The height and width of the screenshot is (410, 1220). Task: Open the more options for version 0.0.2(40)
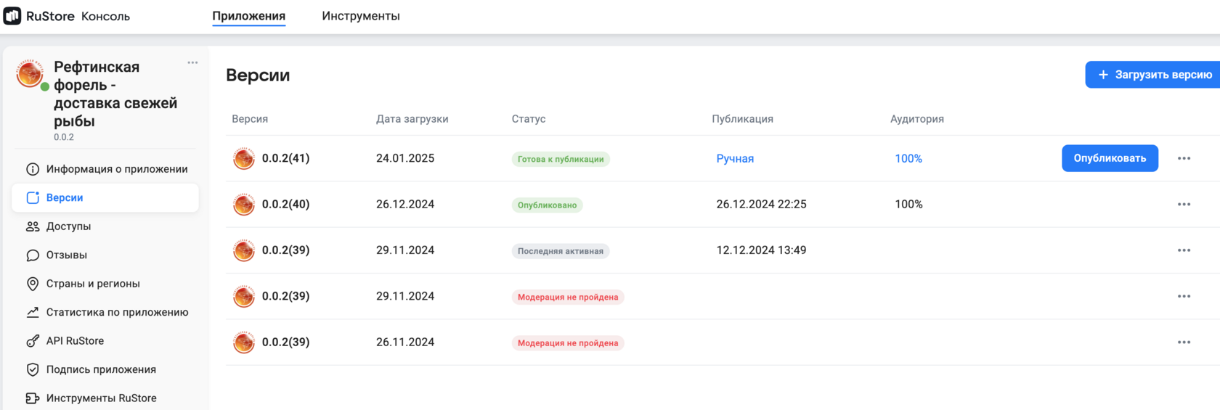tap(1184, 204)
